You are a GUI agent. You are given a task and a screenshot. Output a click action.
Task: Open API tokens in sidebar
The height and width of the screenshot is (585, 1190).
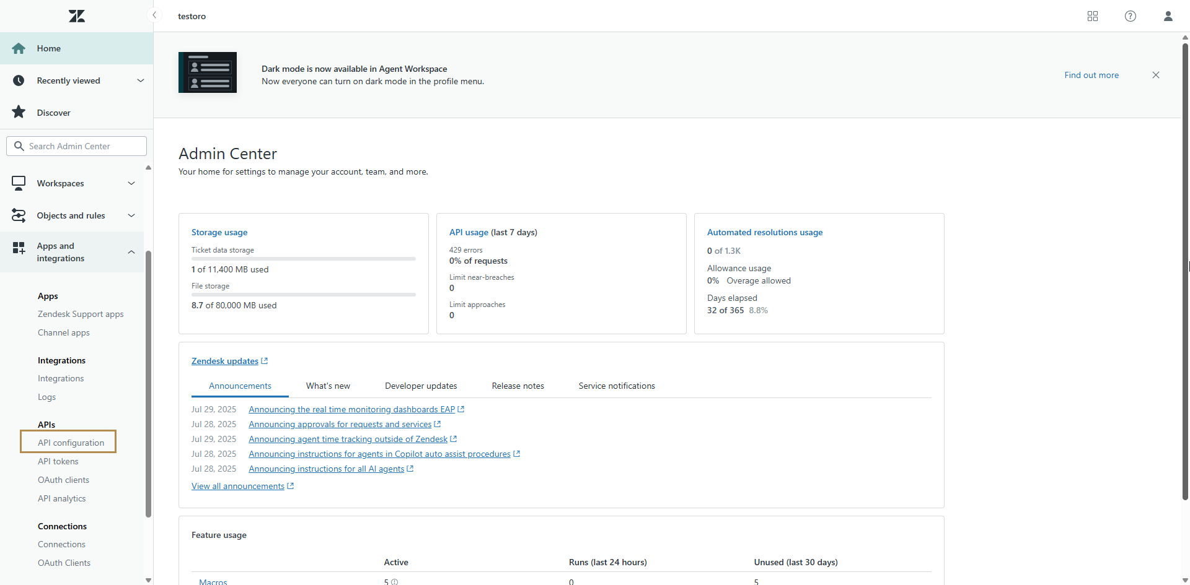(58, 461)
